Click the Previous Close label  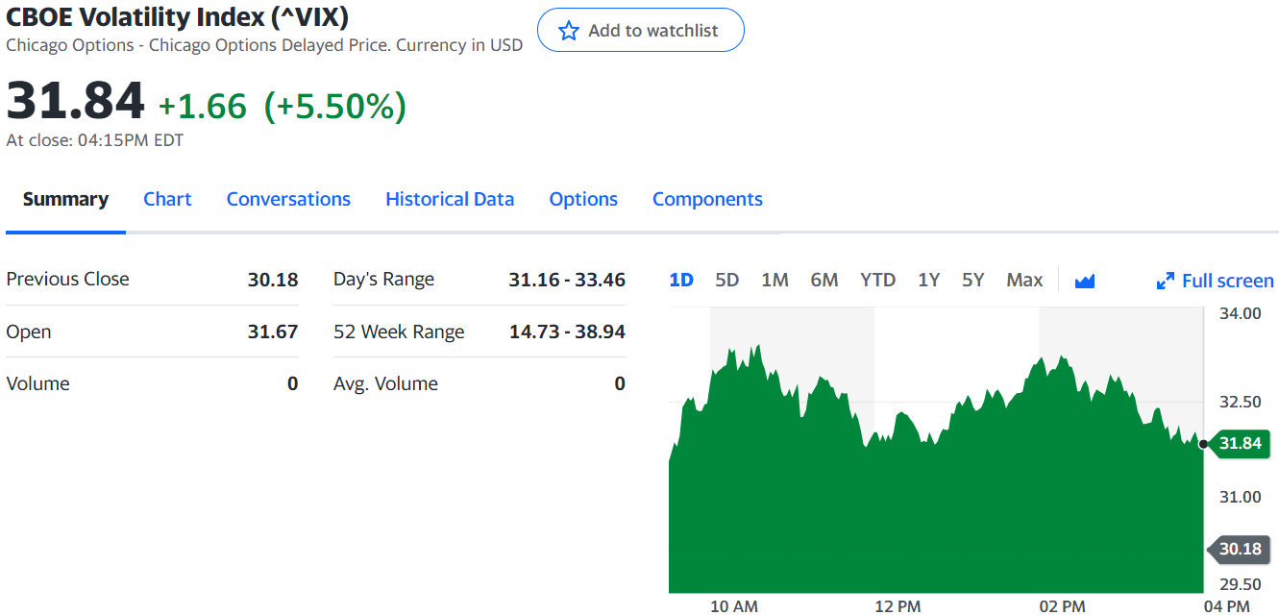pos(67,279)
